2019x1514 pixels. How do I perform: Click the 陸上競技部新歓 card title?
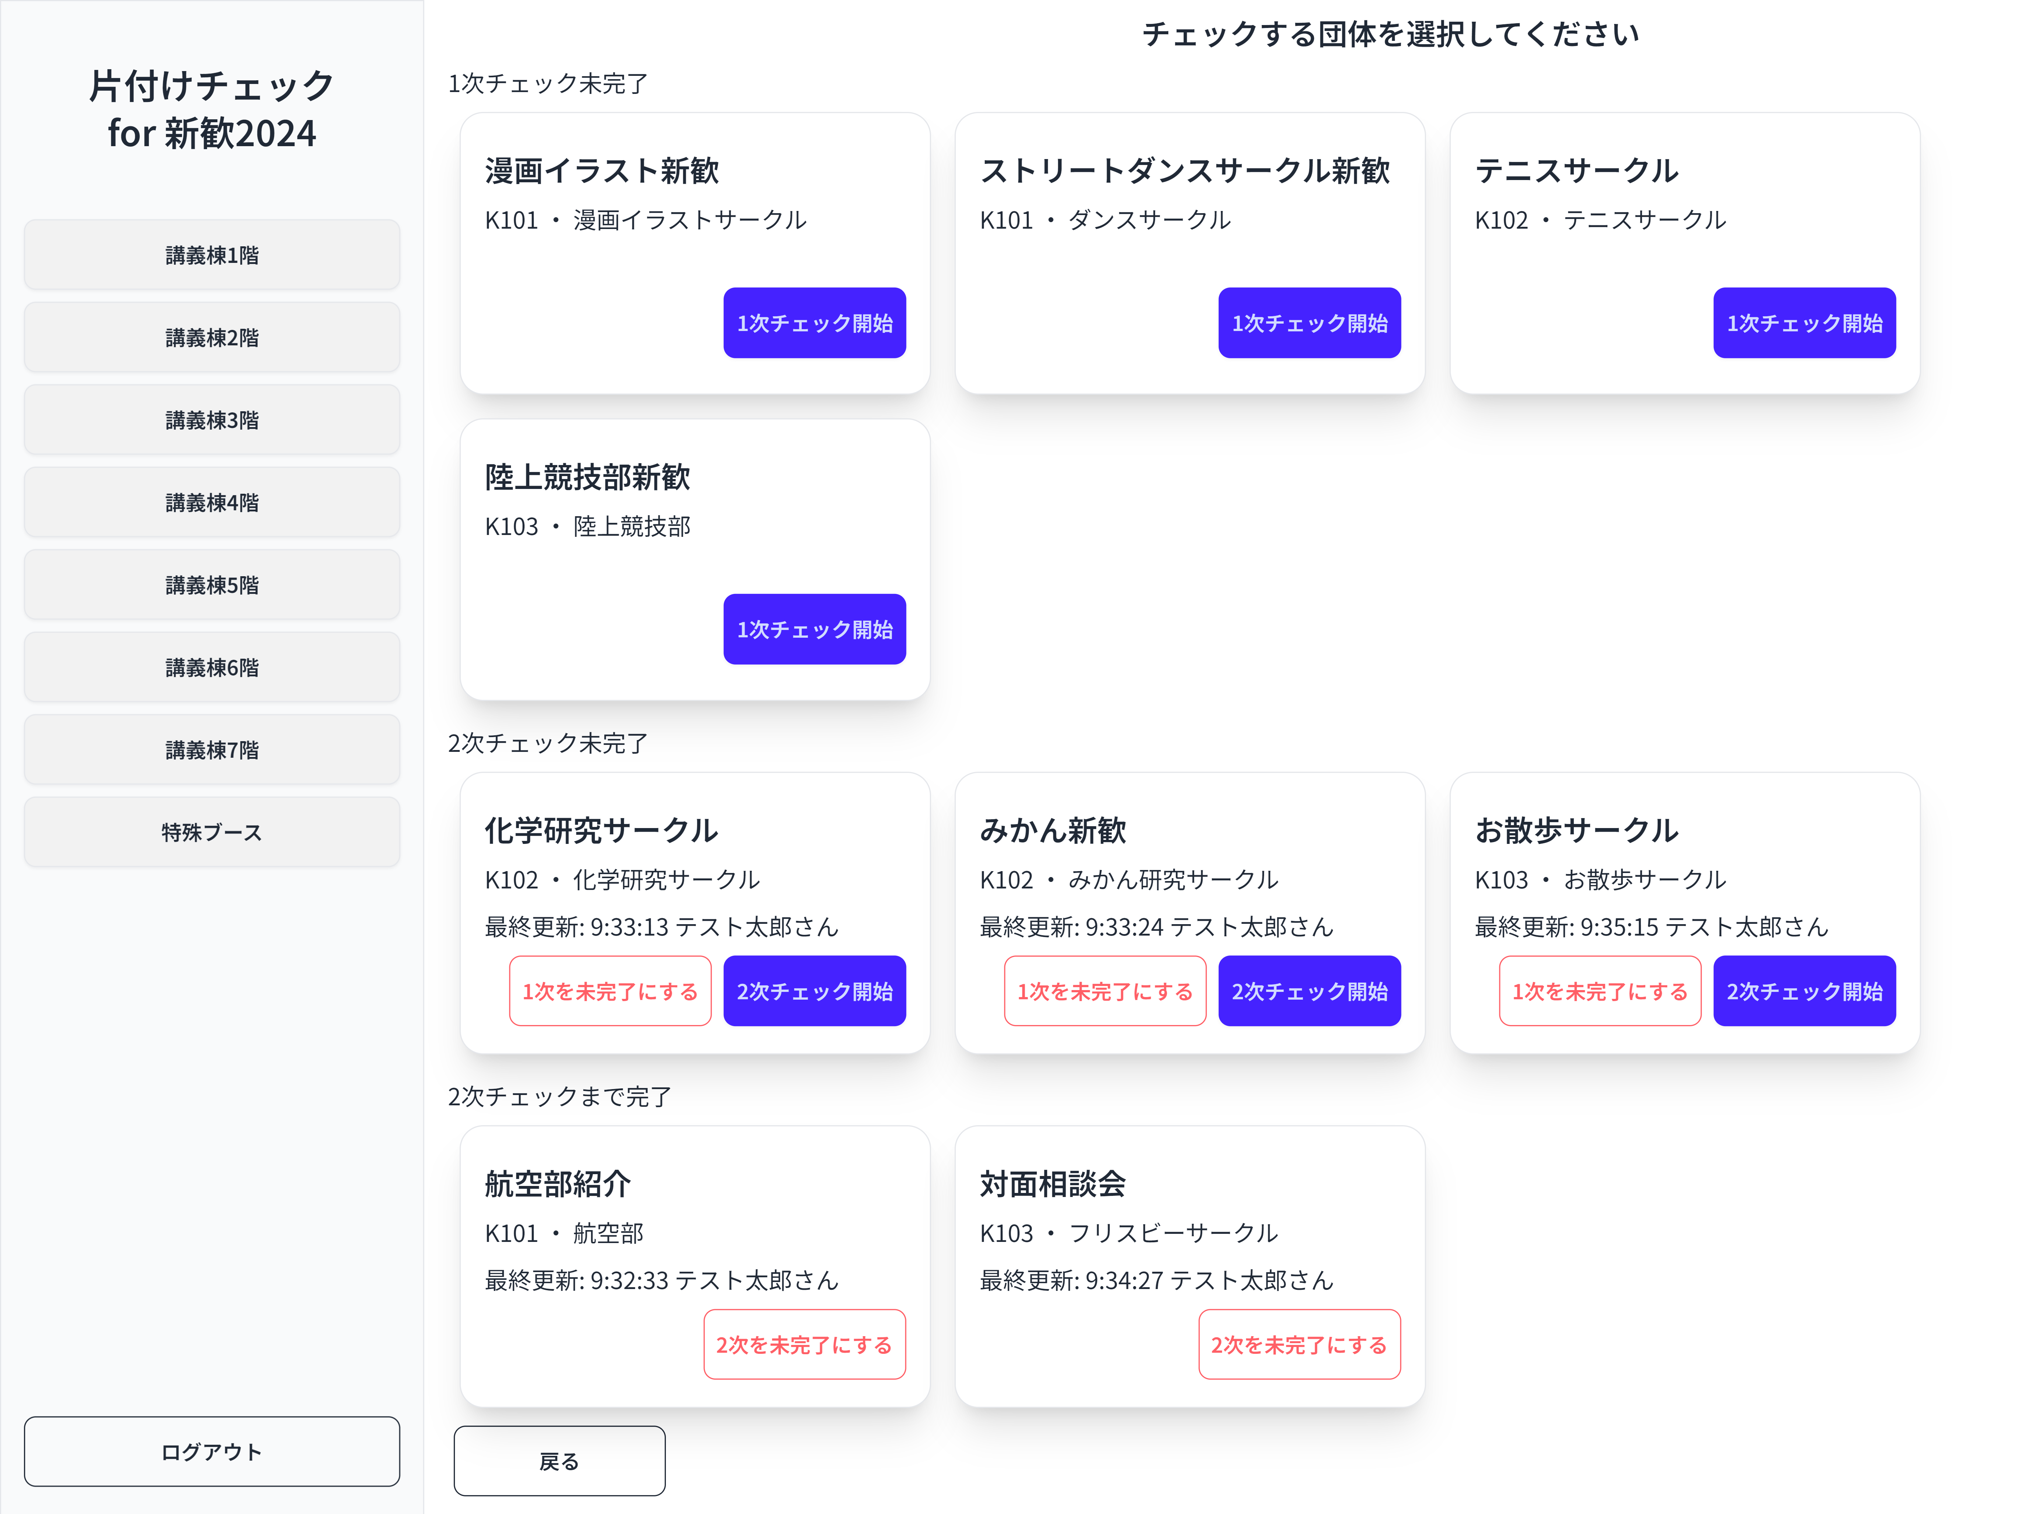pos(587,476)
